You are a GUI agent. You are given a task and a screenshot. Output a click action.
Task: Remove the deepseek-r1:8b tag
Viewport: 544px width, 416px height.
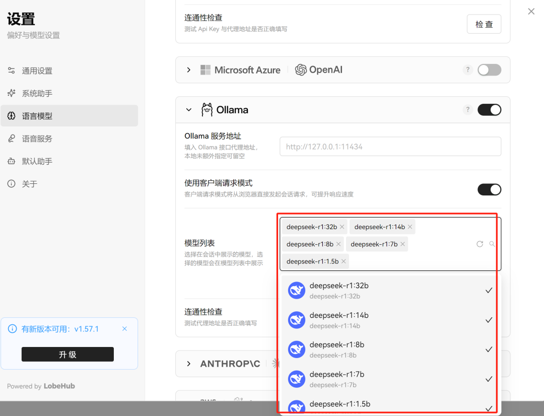338,244
